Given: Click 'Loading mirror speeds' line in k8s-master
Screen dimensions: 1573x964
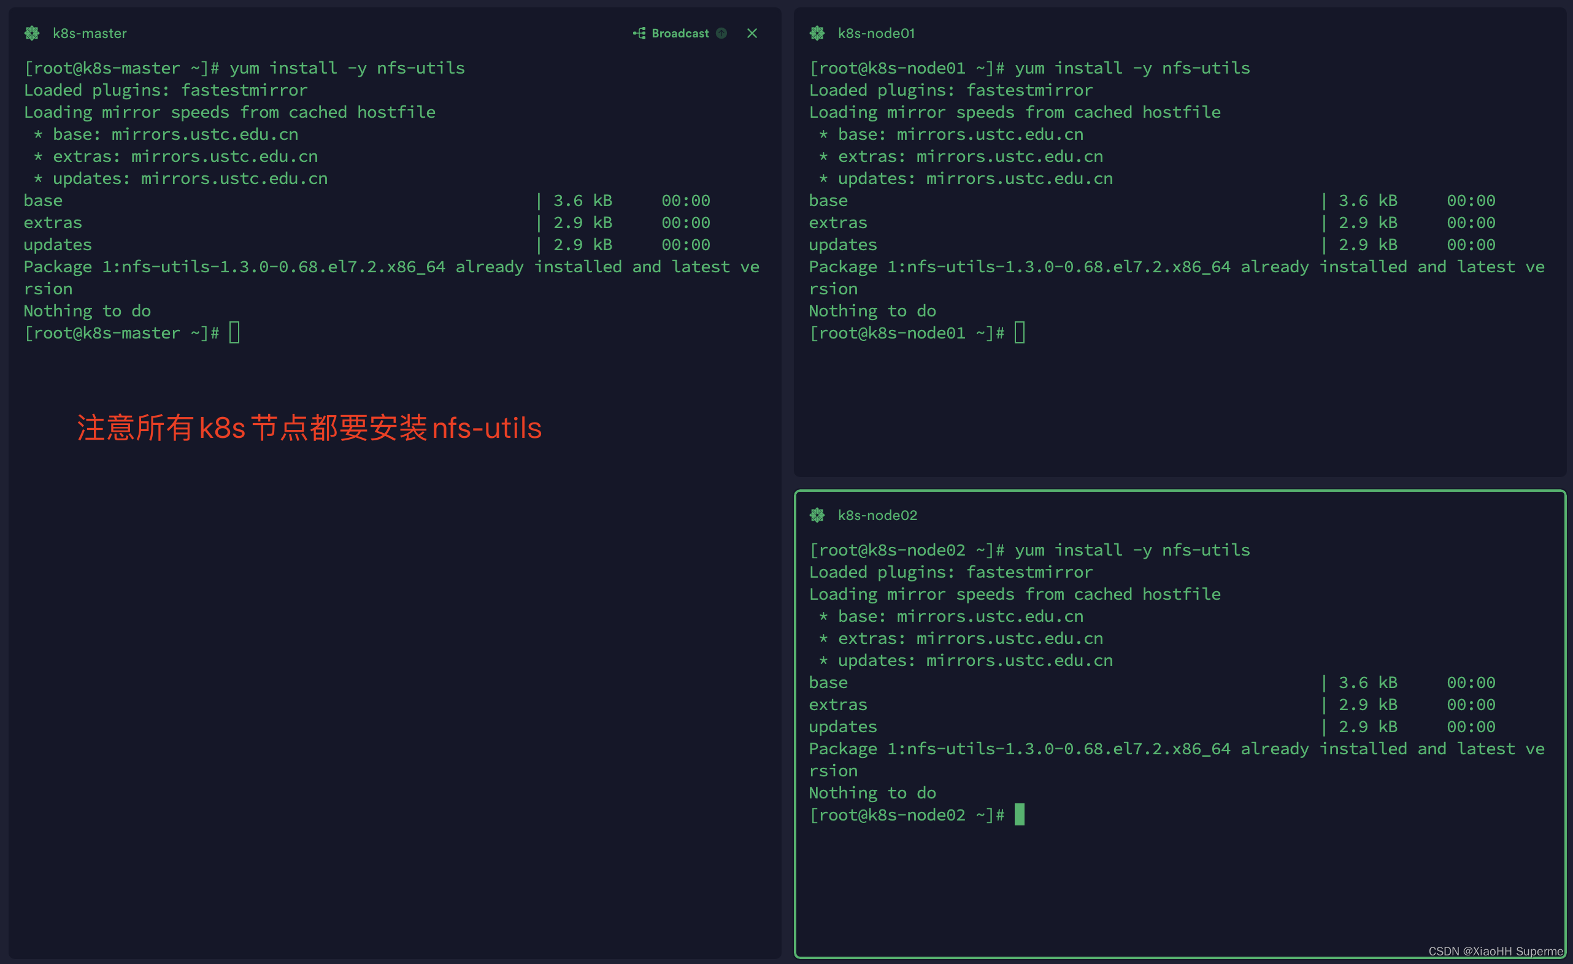Looking at the screenshot, I should pyautogui.click(x=230, y=112).
